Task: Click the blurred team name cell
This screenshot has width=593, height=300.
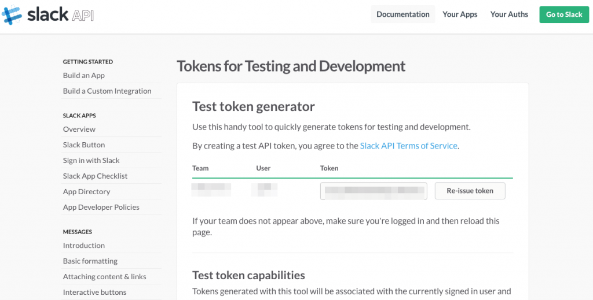Action: pos(211,190)
